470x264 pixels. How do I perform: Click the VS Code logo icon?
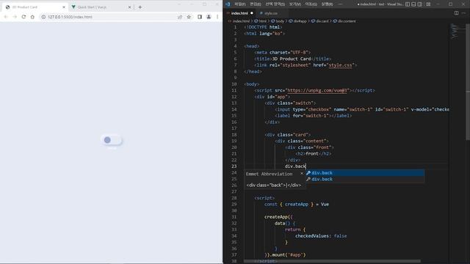pos(228,4)
